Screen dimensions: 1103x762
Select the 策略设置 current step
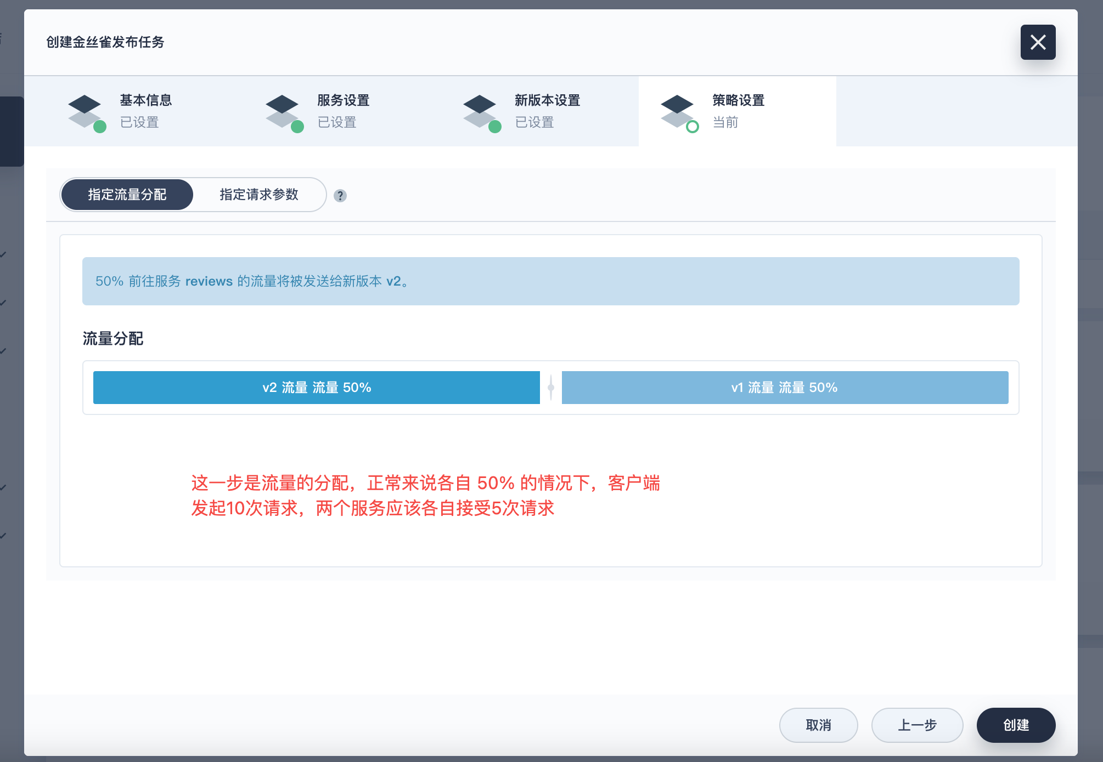click(738, 111)
